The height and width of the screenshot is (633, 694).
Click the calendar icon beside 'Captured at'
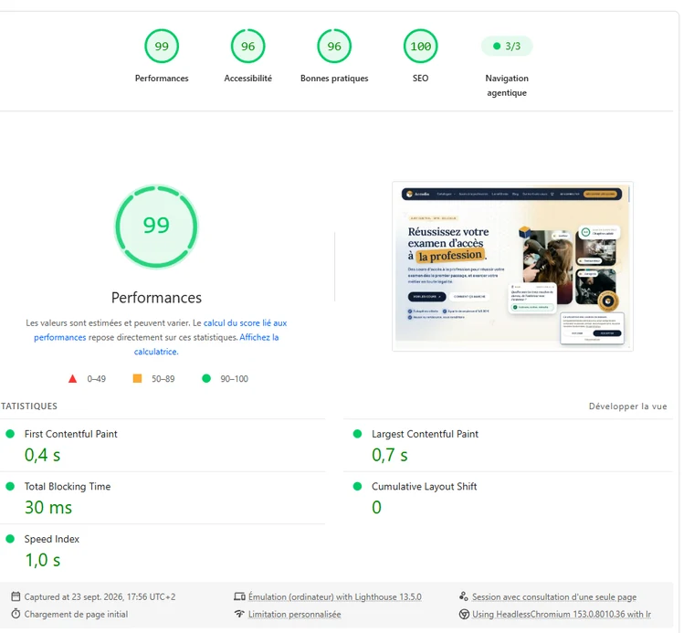[16, 596]
